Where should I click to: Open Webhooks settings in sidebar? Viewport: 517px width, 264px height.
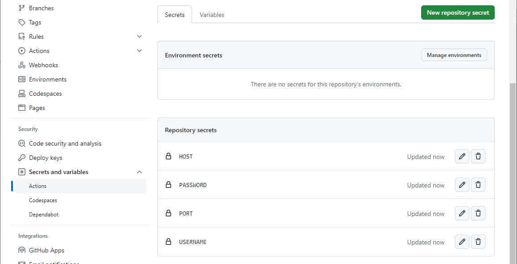coord(43,65)
